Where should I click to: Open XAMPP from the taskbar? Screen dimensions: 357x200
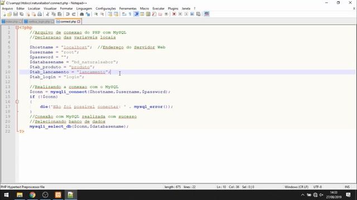point(58,195)
